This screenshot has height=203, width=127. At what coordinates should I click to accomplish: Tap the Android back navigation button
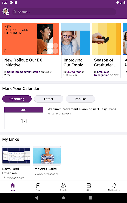(x=36, y=198)
